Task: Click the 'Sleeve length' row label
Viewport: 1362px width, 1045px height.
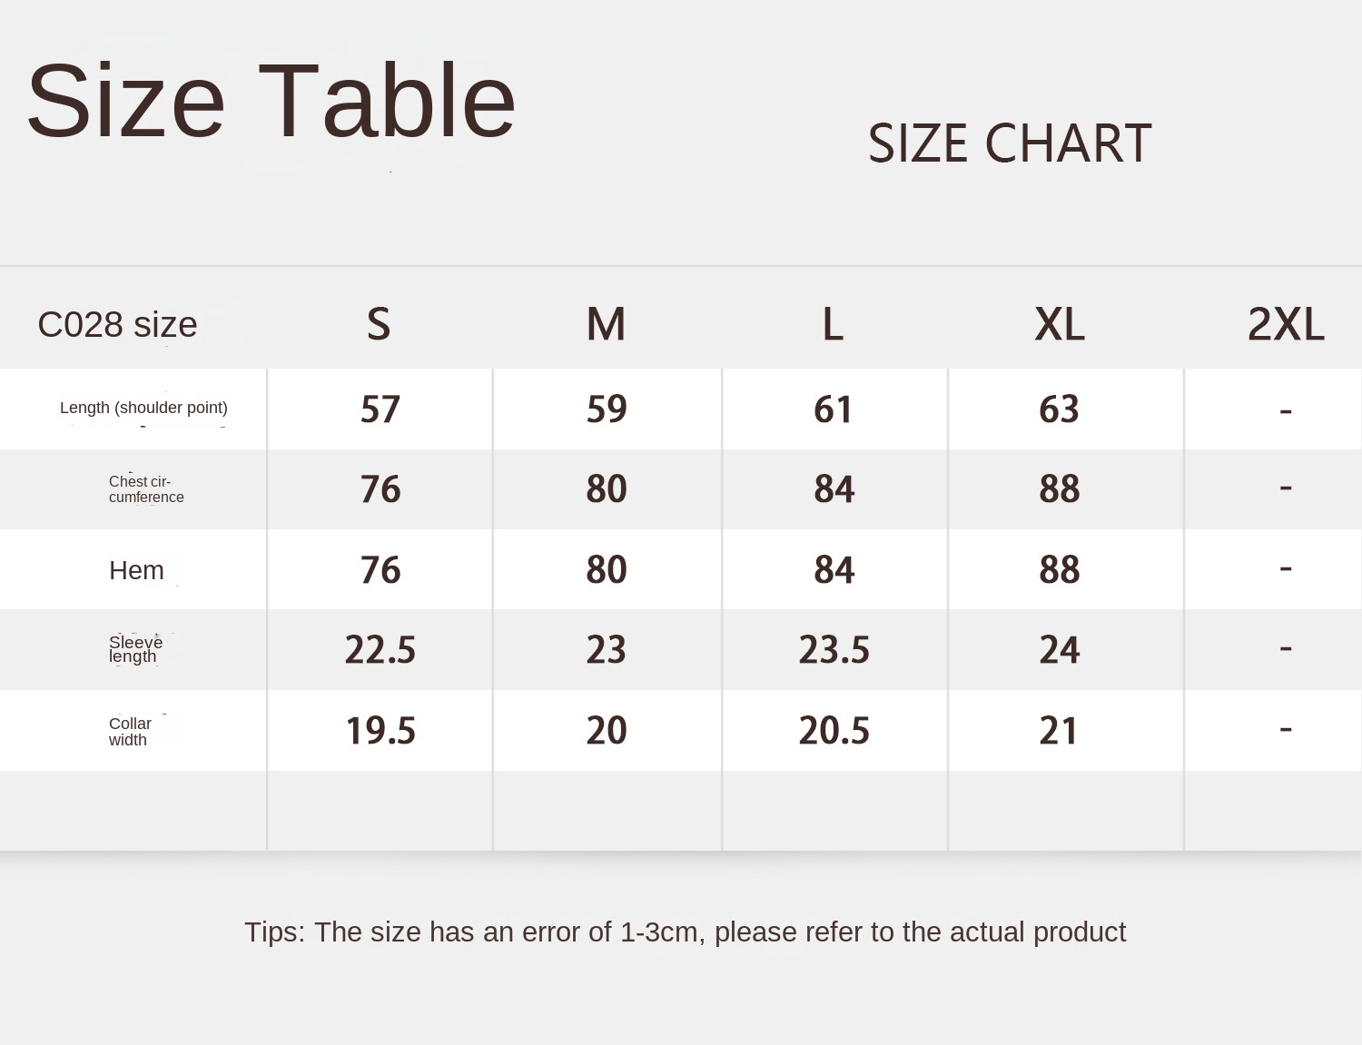Action: click(x=135, y=649)
